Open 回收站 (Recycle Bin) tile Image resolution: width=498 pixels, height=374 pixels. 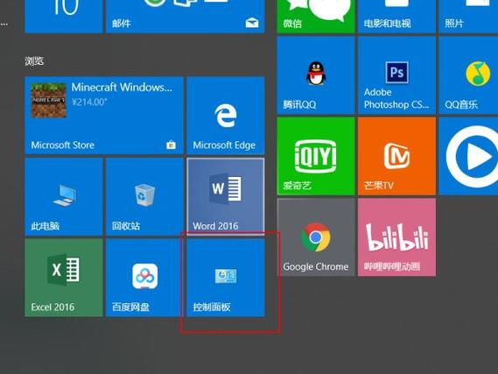point(144,196)
